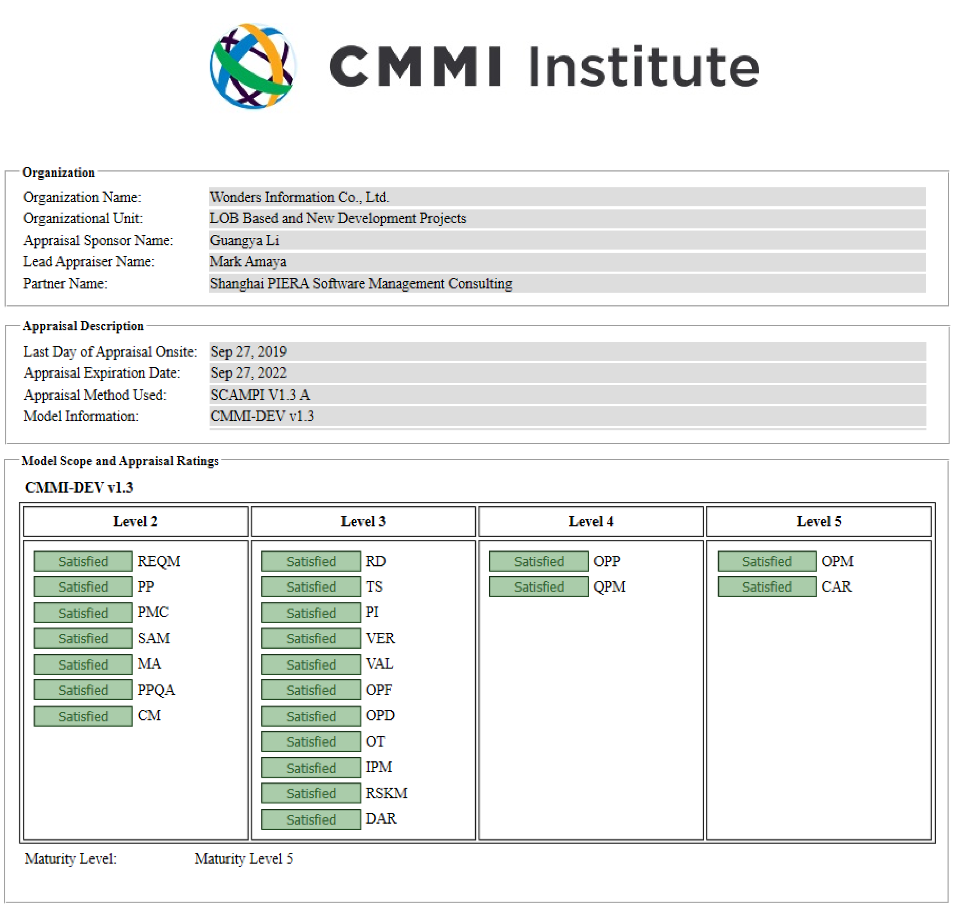
Task: Click the 'Level 3' column header
Action: tap(363, 521)
